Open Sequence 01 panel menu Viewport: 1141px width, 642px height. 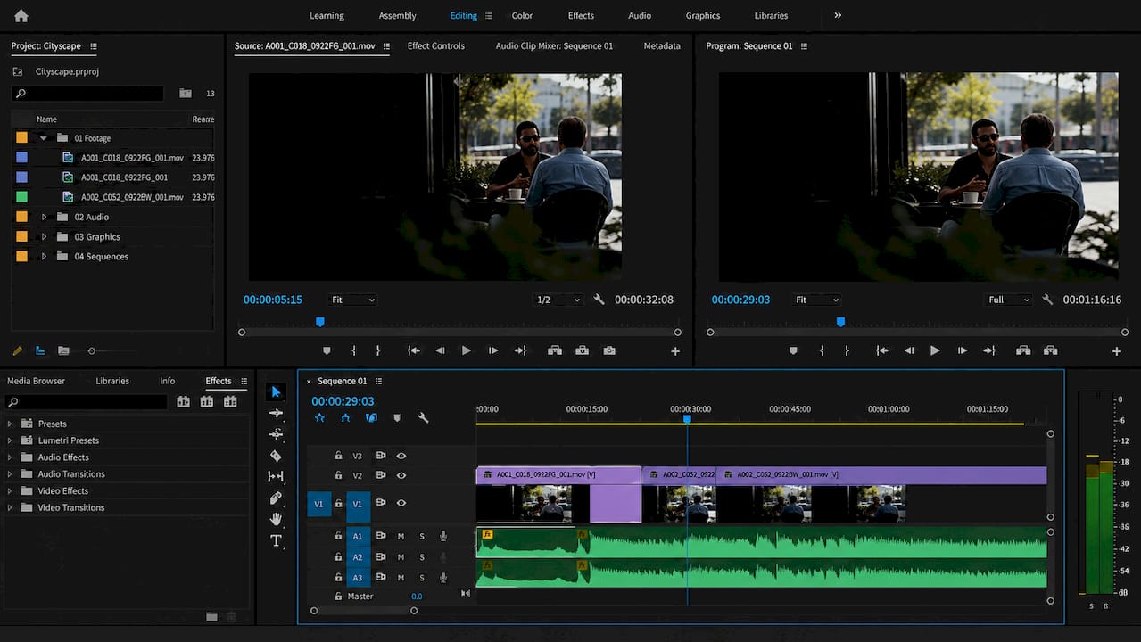click(x=378, y=381)
